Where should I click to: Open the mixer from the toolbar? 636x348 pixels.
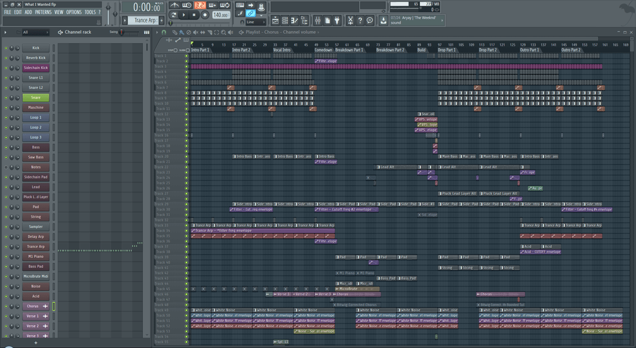pyautogui.click(x=318, y=21)
